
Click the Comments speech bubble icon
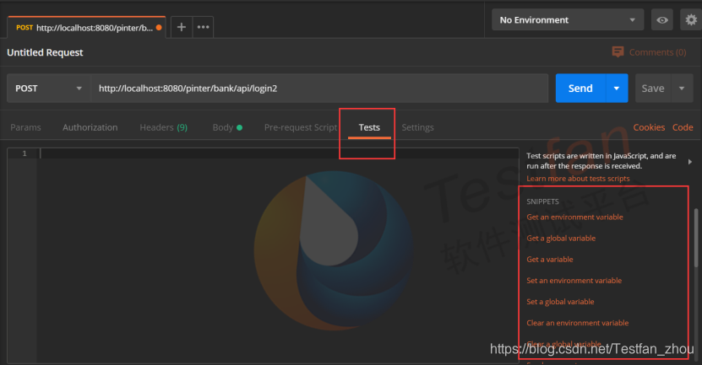tap(618, 51)
